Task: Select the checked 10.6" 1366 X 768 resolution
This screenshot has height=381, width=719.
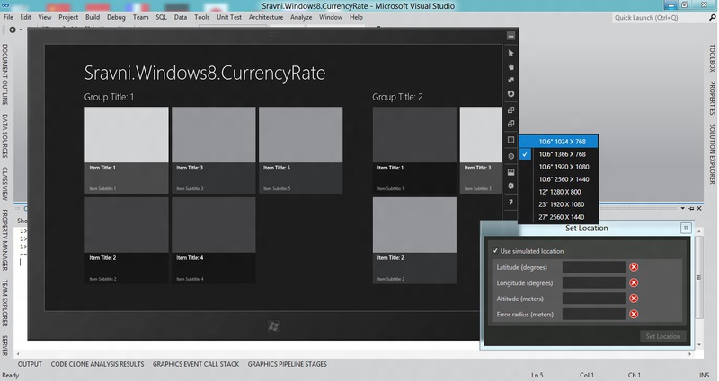Action: coord(558,154)
